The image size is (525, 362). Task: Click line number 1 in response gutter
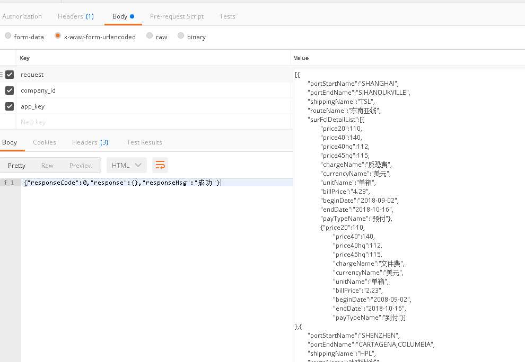(x=12, y=183)
